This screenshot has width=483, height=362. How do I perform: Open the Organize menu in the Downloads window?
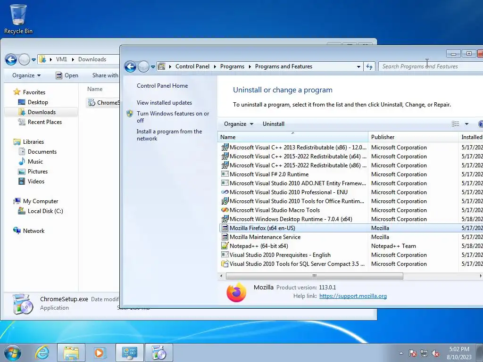pos(26,75)
